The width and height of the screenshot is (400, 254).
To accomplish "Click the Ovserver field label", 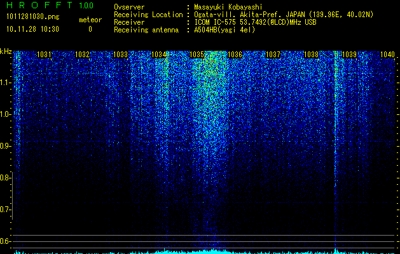I will pos(129,7).
